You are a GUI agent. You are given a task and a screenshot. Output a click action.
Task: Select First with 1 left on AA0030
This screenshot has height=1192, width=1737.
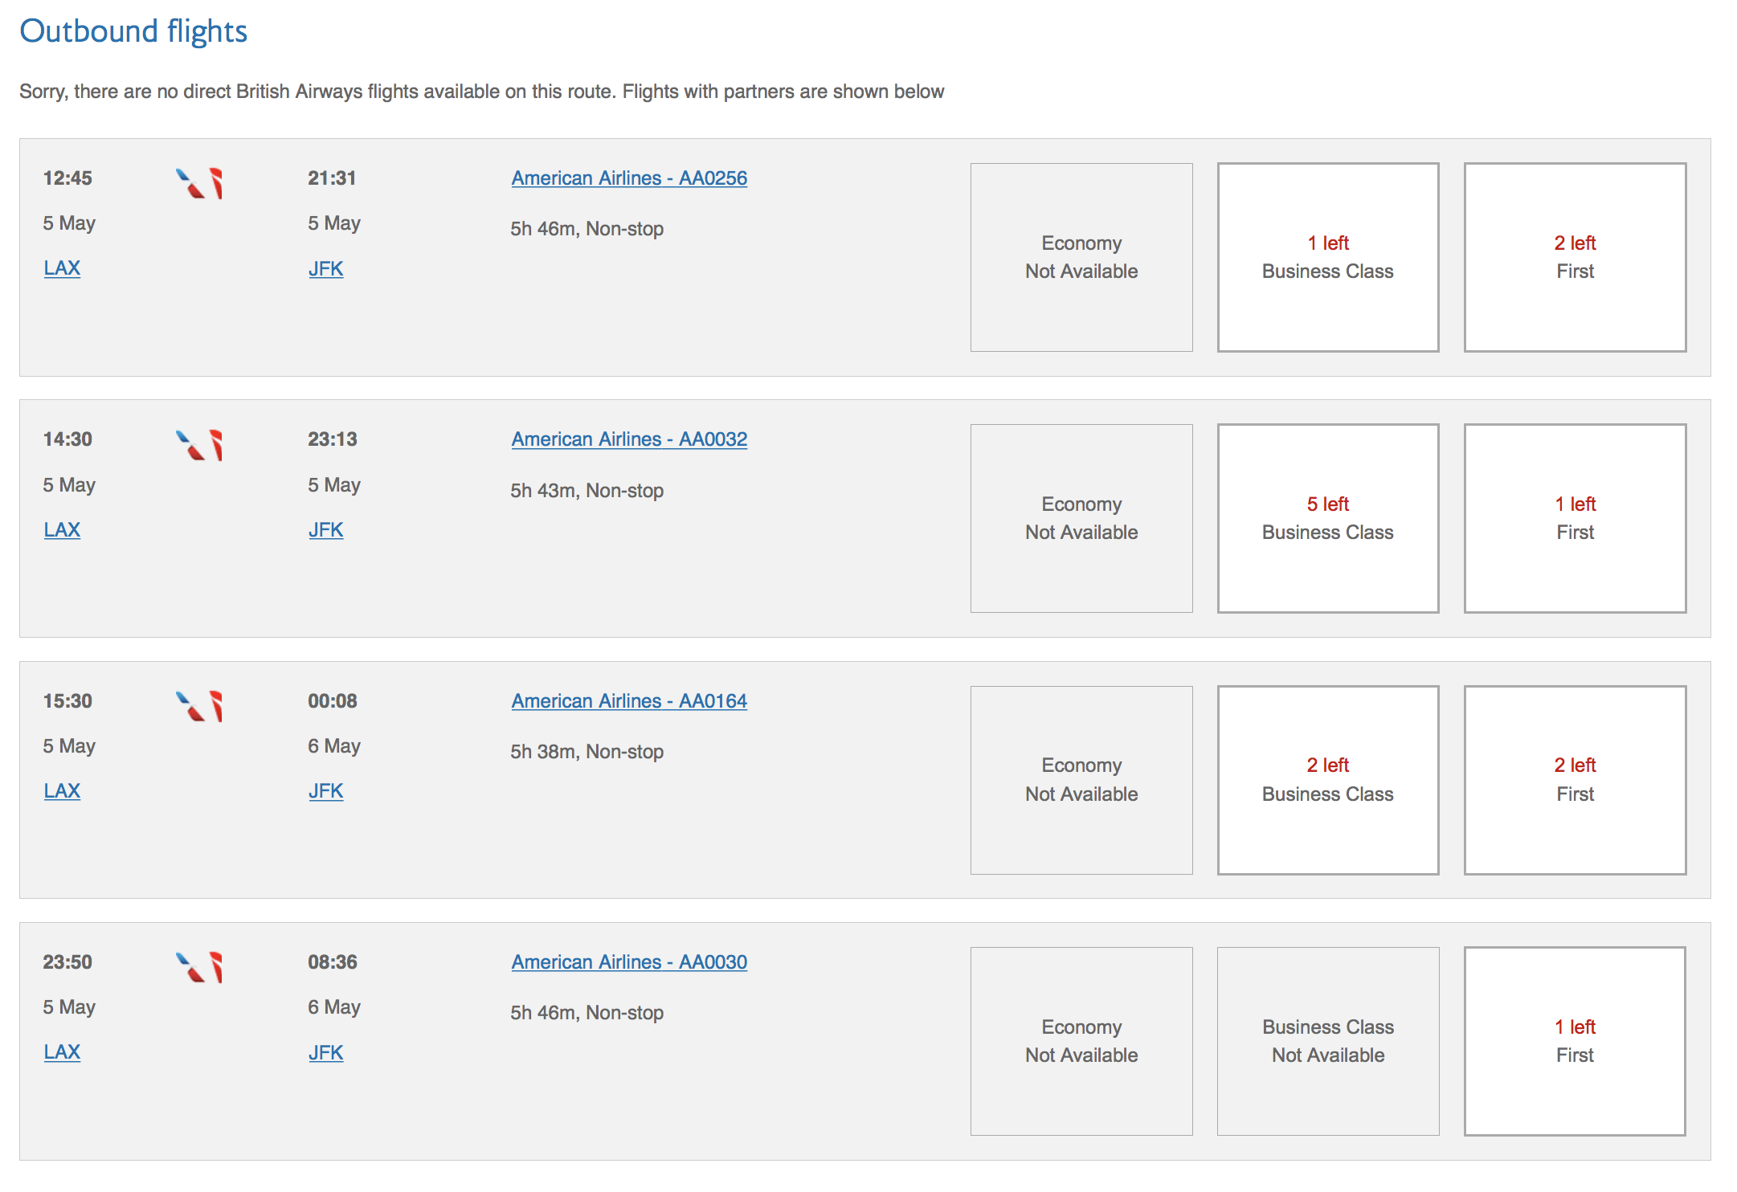click(1575, 1041)
